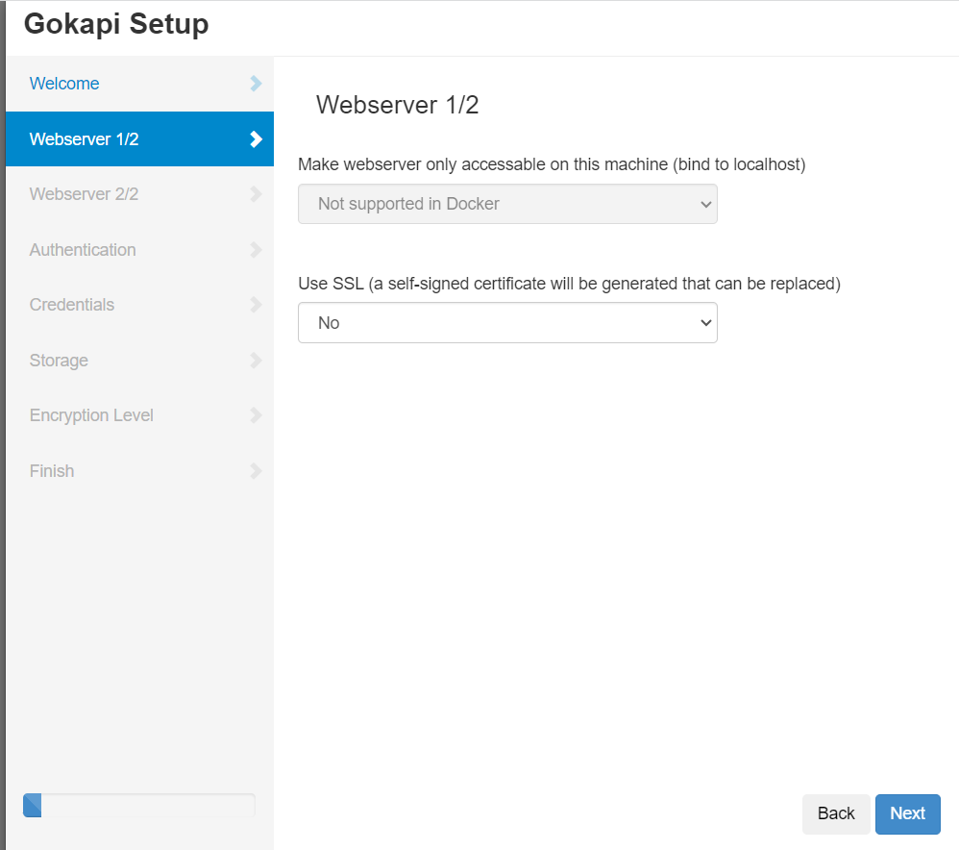Open the Storage step

[139, 361]
